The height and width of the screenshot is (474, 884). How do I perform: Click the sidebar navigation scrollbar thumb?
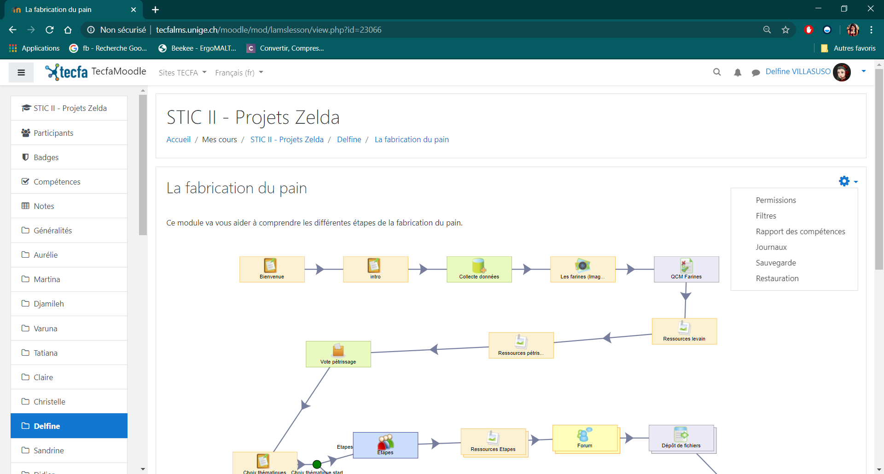pyautogui.click(x=143, y=165)
